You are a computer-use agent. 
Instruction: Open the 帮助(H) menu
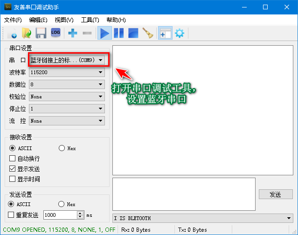coord(116,20)
